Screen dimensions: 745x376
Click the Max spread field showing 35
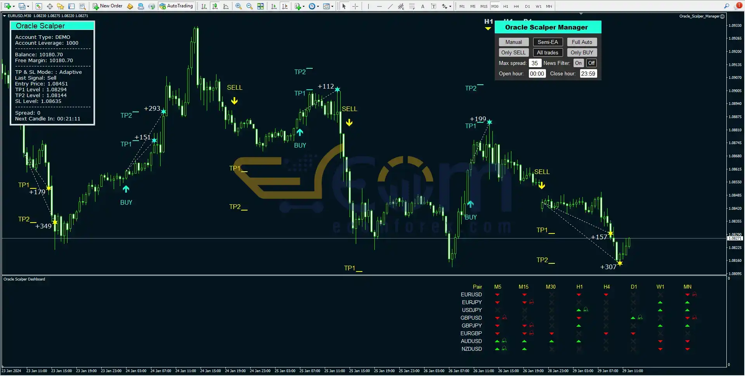[535, 63]
